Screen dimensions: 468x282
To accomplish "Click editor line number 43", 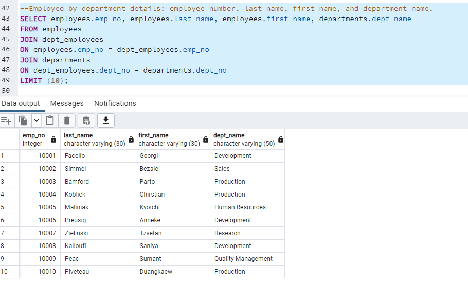I will 6,19.
